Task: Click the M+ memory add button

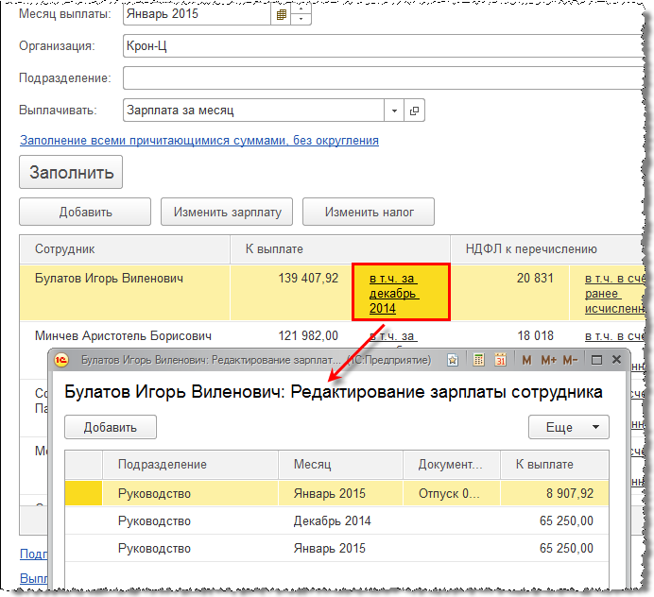Action: 548,360
